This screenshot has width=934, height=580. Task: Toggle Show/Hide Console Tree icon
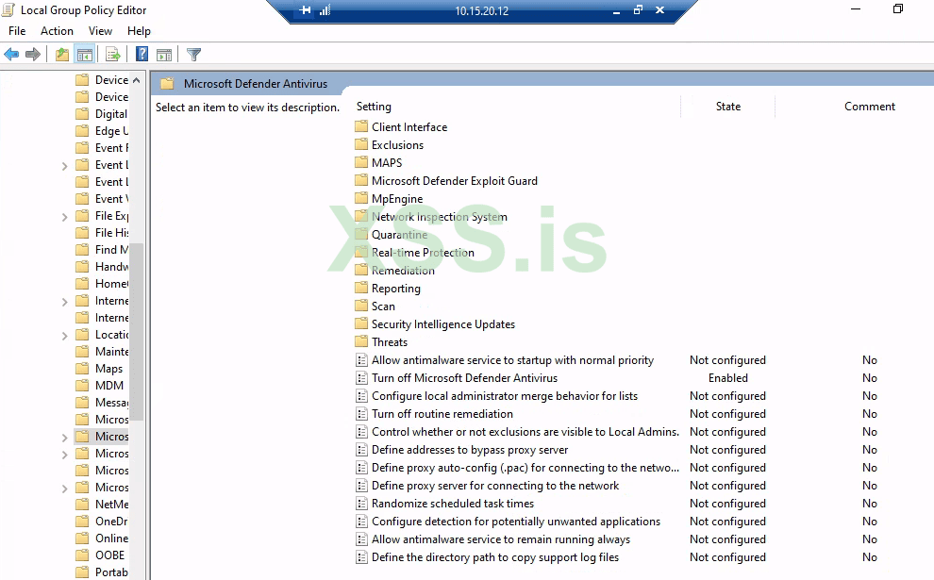(85, 55)
